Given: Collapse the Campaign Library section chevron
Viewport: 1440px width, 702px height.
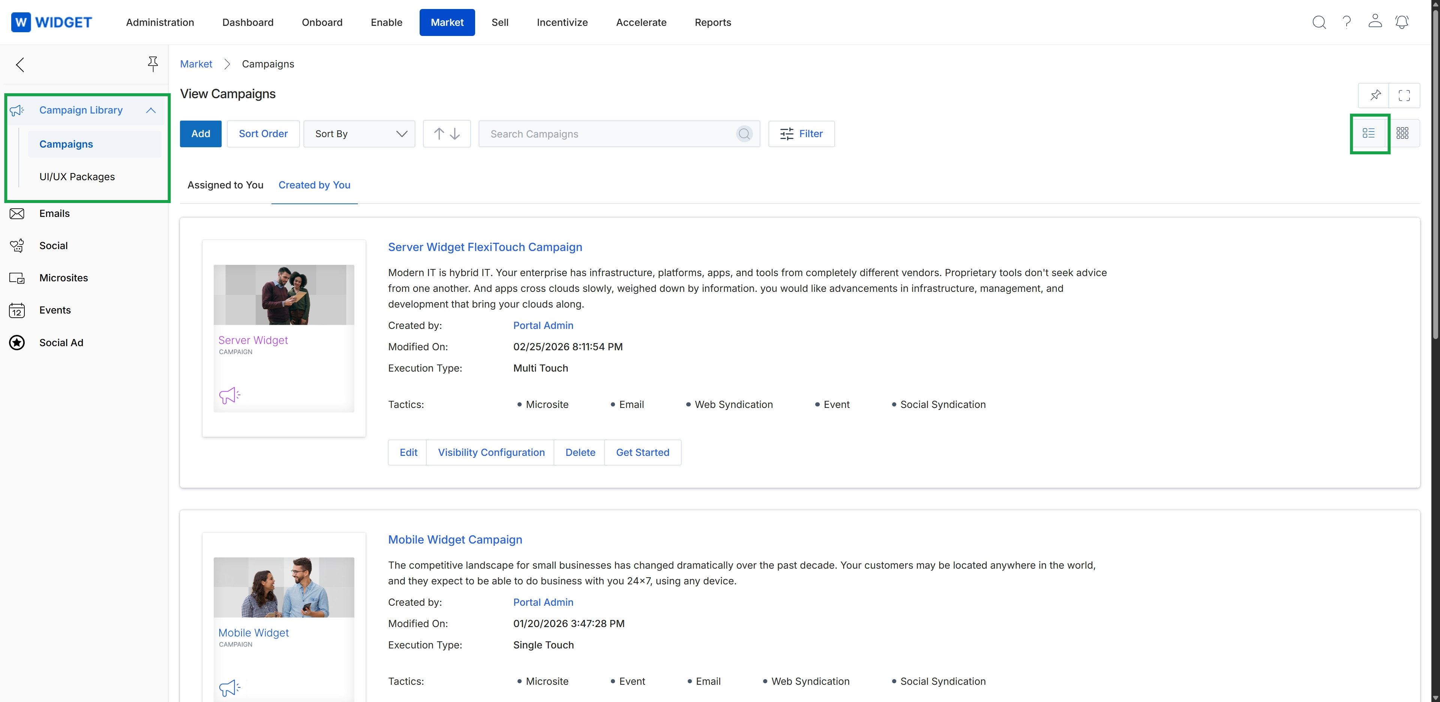Looking at the screenshot, I should pos(150,110).
